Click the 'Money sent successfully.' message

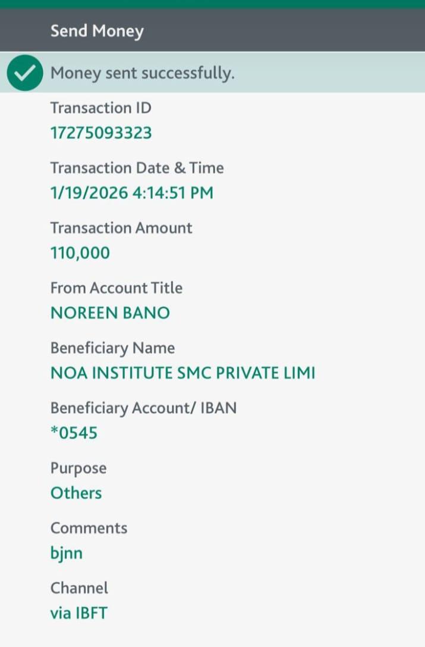coord(143,73)
